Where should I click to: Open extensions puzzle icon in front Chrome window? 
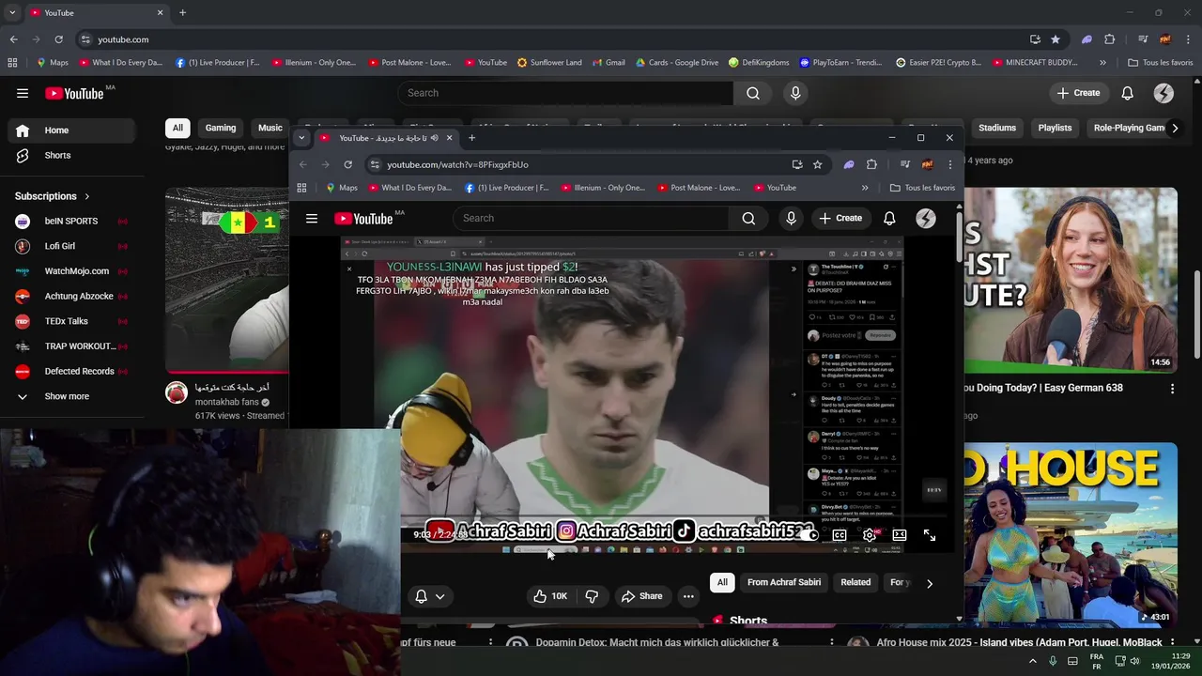tap(871, 164)
